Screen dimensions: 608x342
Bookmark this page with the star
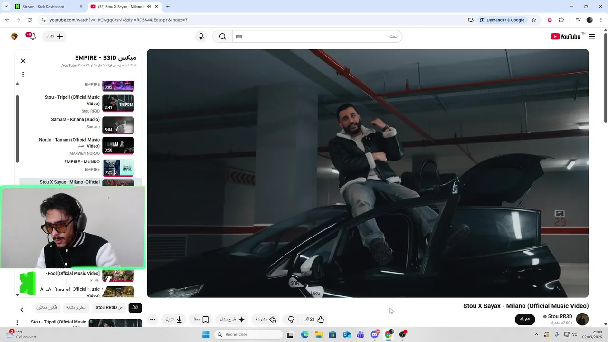(534, 20)
